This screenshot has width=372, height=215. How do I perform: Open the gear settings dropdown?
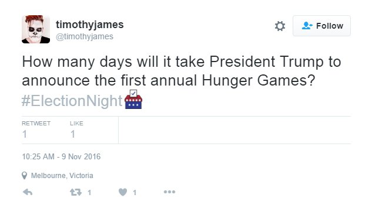tap(280, 26)
